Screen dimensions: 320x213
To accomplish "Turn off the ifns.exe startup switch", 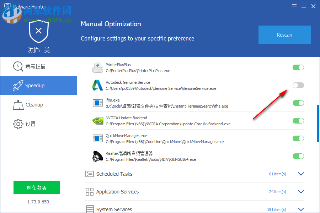I will (298, 103).
